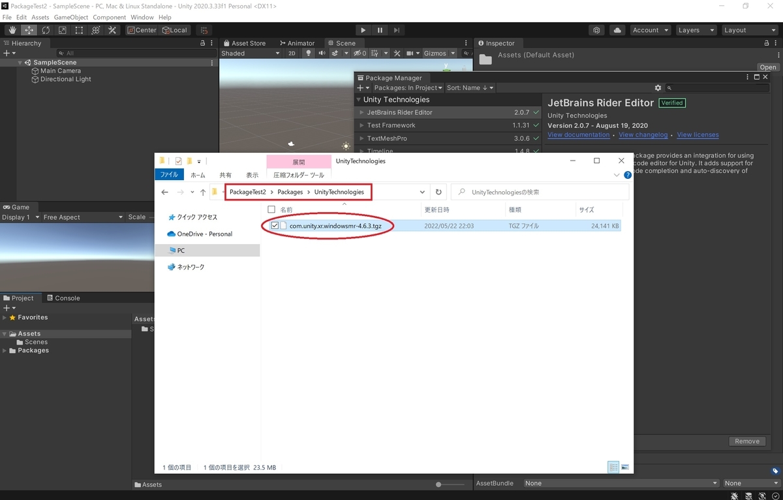Open the ホーム ribbon tab in Explorer

[x=198, y=175]
